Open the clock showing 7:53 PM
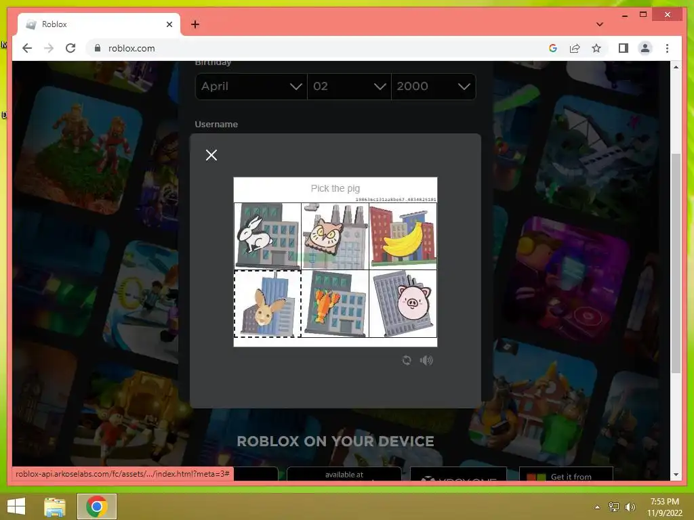 664,507
